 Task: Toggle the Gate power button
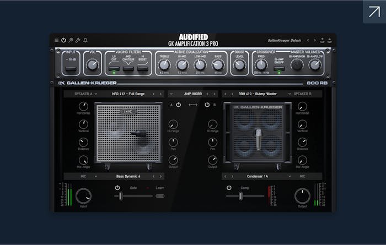click(x=117, y=188)
